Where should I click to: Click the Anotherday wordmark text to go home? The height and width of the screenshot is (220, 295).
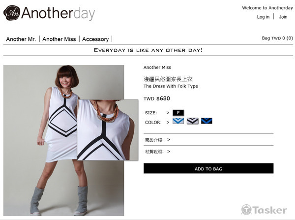click(58, 13)
